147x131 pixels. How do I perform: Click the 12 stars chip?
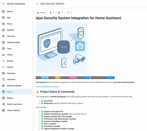[x=61, y=13]
